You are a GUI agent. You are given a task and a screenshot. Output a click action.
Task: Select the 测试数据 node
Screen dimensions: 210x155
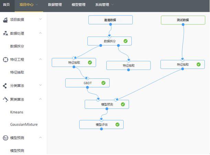[183, 20]
